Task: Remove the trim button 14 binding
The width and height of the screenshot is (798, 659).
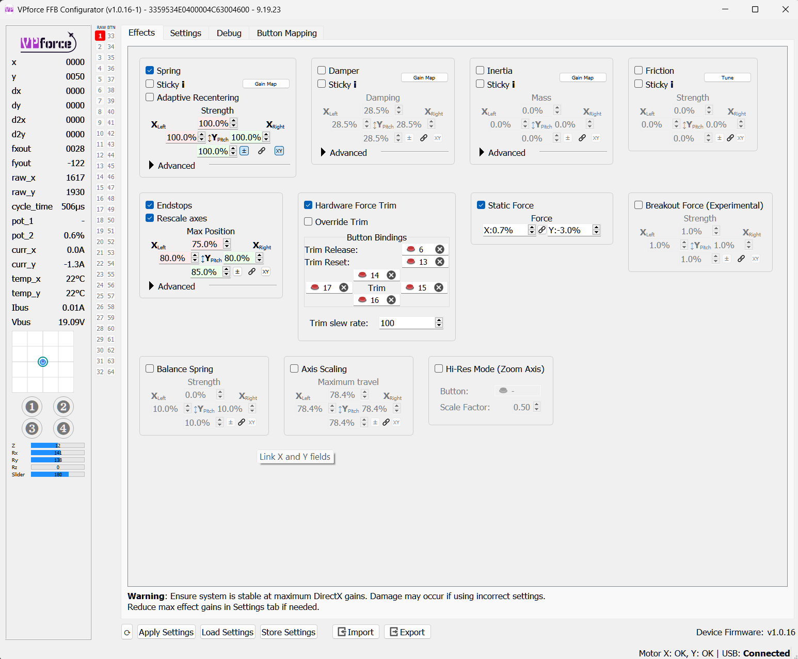Action: pyautogui.click(x=391, y=275)
